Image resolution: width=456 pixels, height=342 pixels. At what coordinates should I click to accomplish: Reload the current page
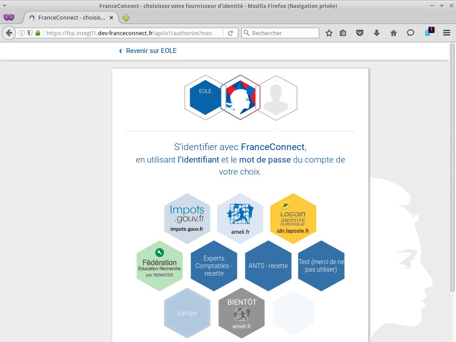point(231,33)
